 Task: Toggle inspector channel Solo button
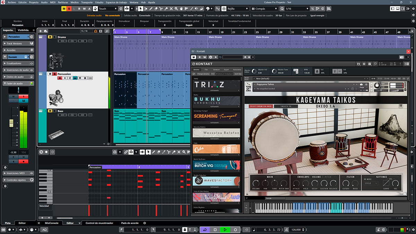(x=24, y=96)
